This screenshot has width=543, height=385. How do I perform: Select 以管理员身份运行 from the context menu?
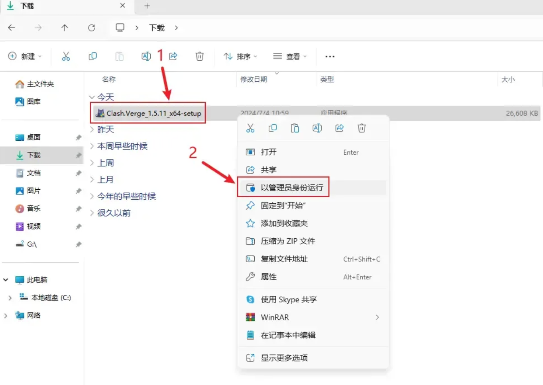(291, 187)
